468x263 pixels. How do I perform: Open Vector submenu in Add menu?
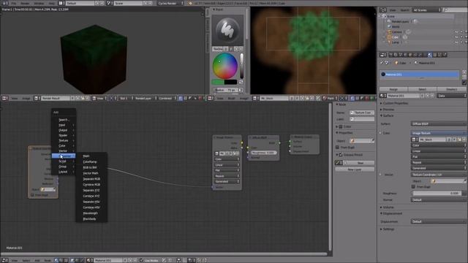tap(64, 151)
